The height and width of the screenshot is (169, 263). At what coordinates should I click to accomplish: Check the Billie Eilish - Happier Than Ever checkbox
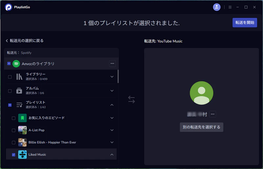(13, 143)
